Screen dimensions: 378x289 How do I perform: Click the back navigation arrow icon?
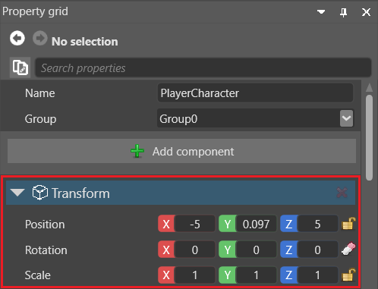click(17, 39)
